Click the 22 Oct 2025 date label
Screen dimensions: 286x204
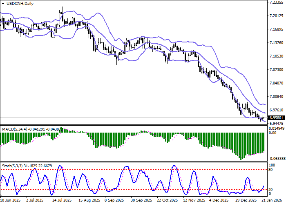point(168,200)
